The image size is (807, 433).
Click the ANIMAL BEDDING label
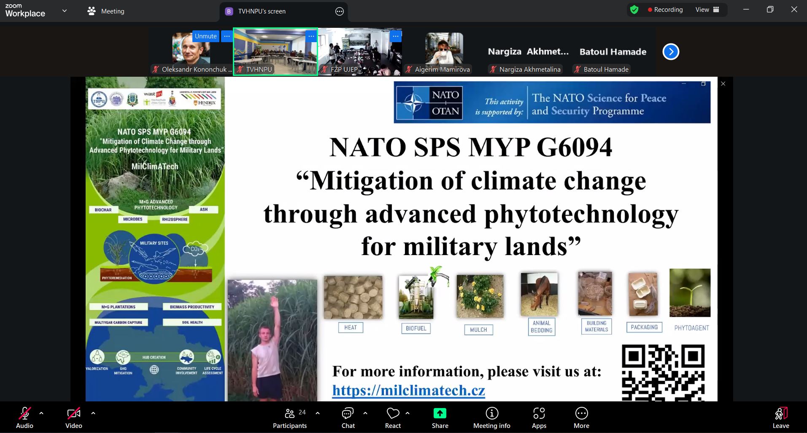tap(542, 327)
